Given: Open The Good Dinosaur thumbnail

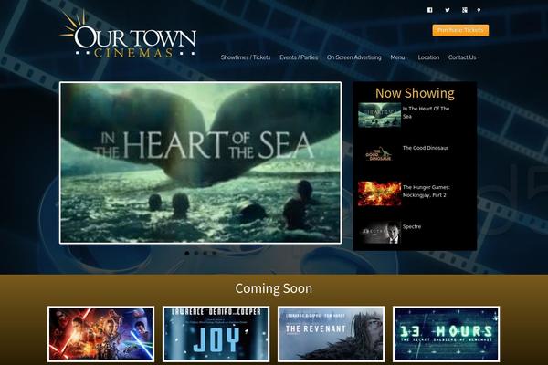Looking at the screenshot, I should pyautogui.click(x=379, y=154).
